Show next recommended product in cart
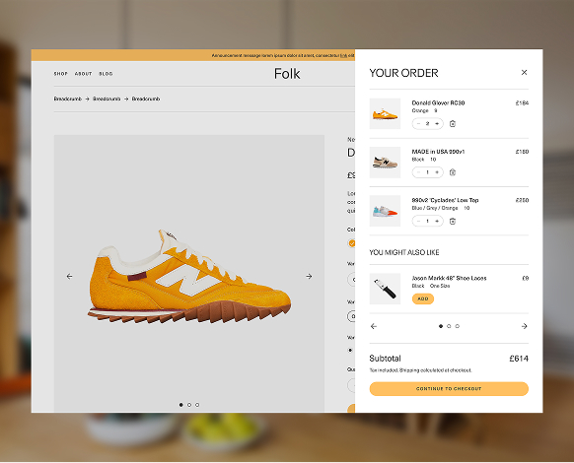Viewport: 574px width, 463px height. pyautogui.click(x=525, y=326)
